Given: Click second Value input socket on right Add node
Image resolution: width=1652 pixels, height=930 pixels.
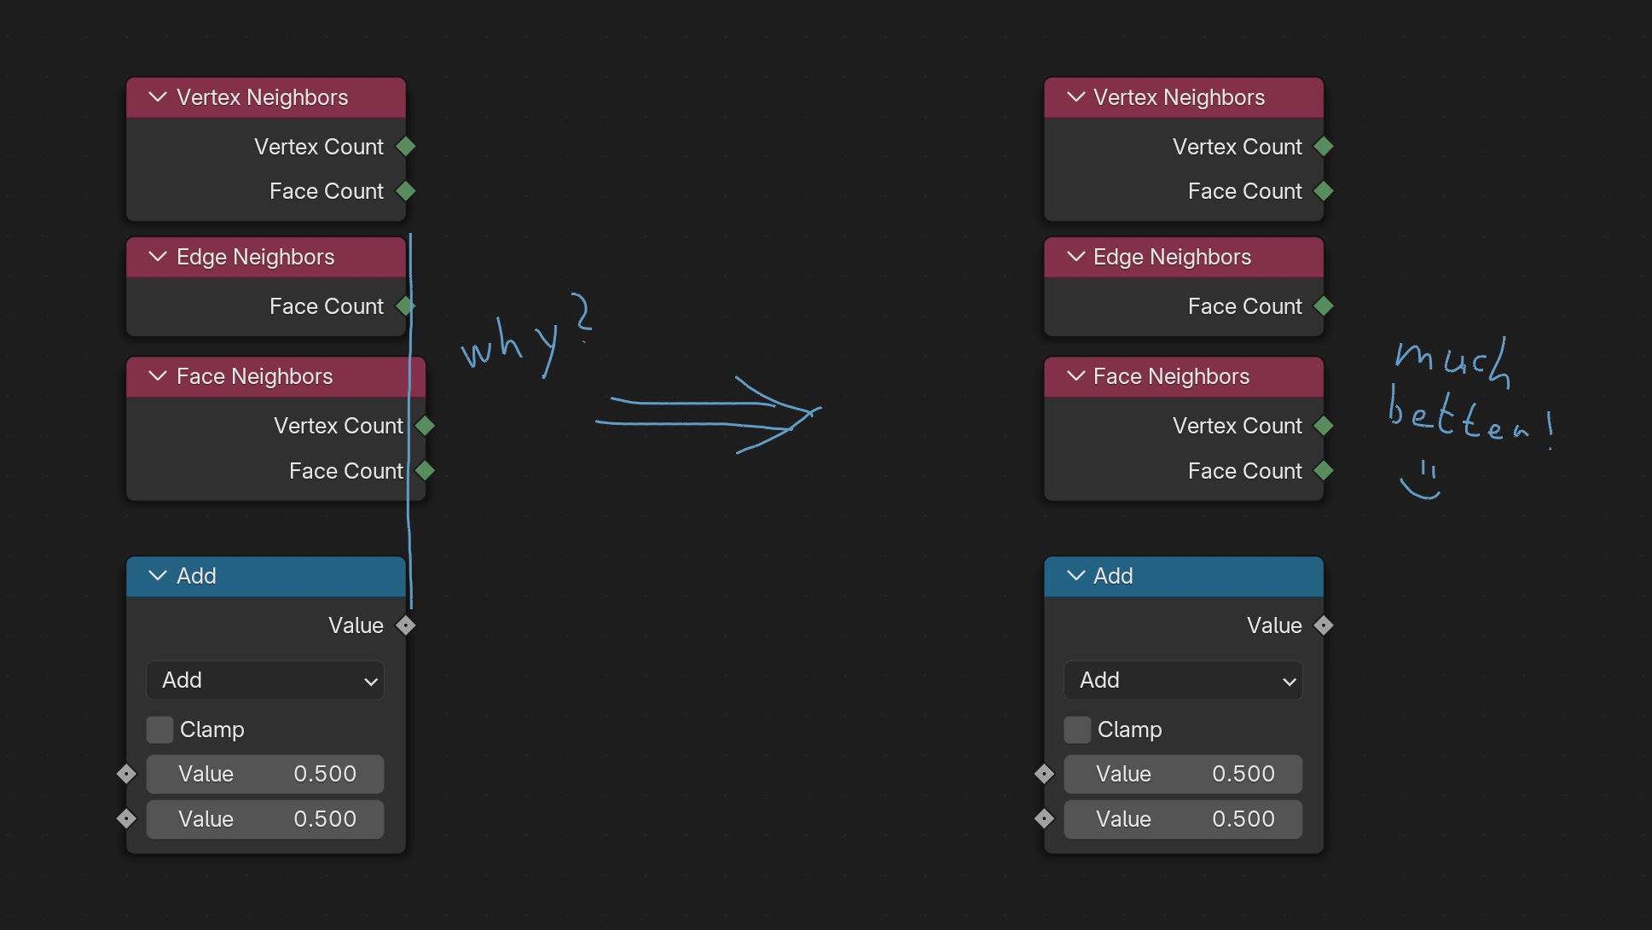Looking at the screenshot, I should point(1044,819).
